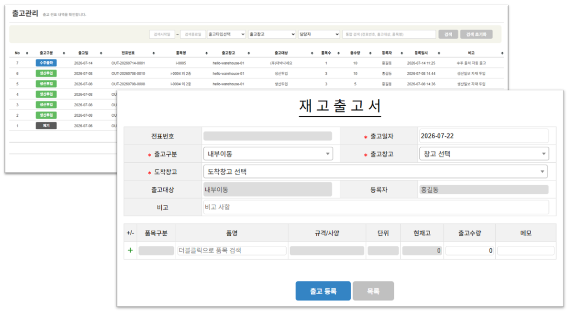The height and width of the screenshot is (312, 570).
Task: Click the 메모 input in item row
Action: click(525, 251)
